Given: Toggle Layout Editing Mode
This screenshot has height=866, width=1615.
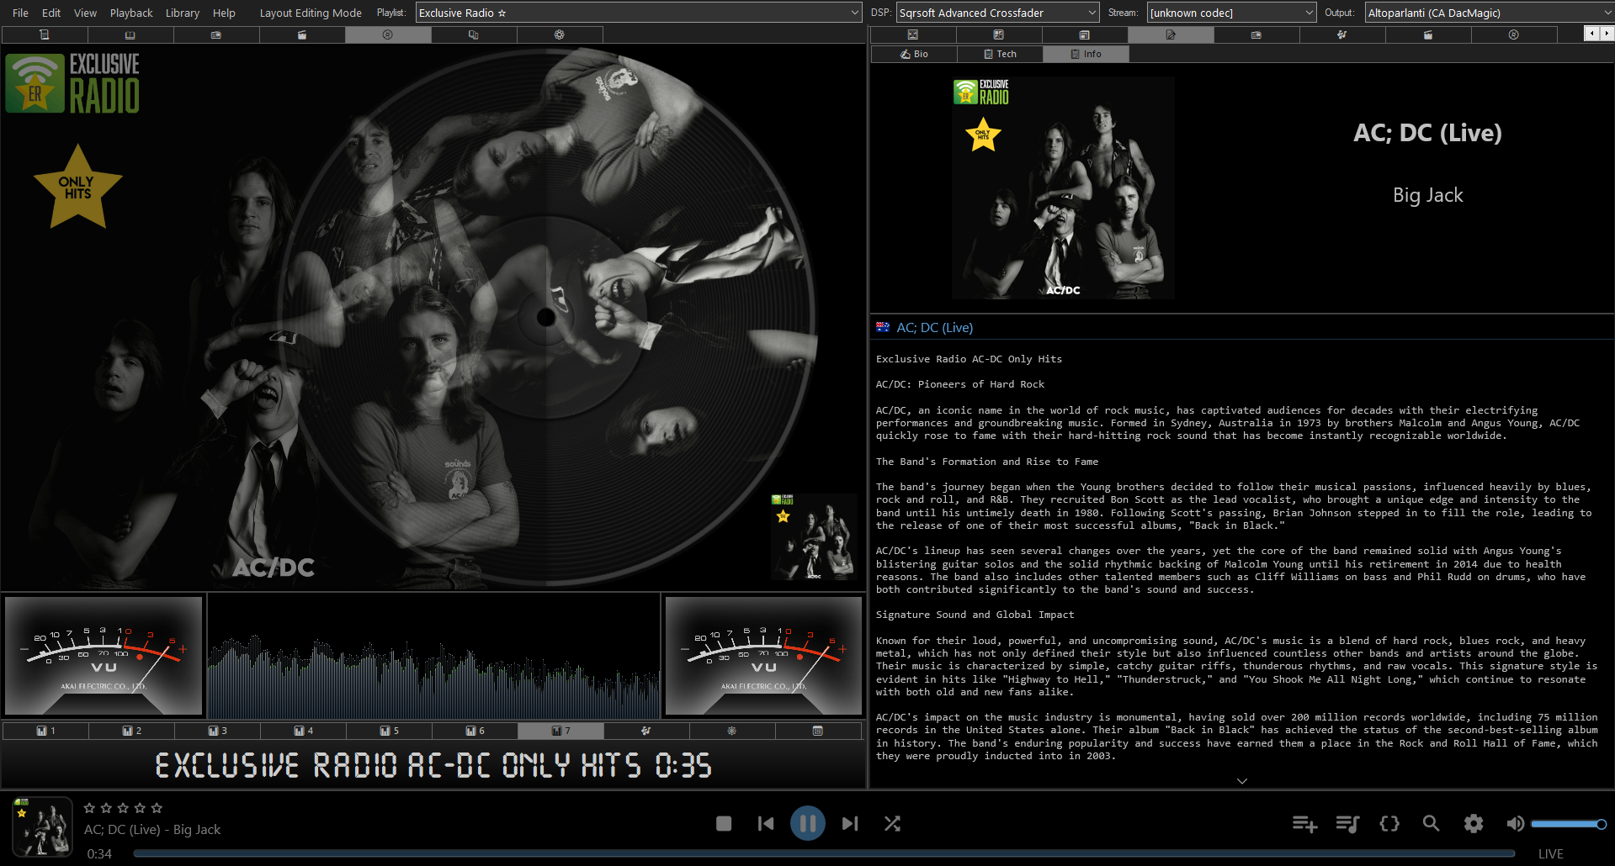Looking at the screenshot, I should pos(311,13).
